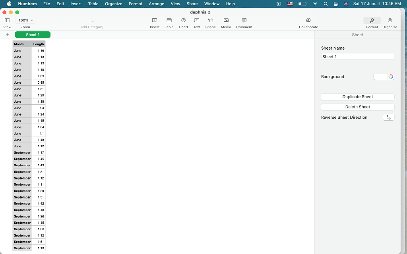Open the File menu
The width and height of the screenshot is (407, 254).
click(47, 4)
